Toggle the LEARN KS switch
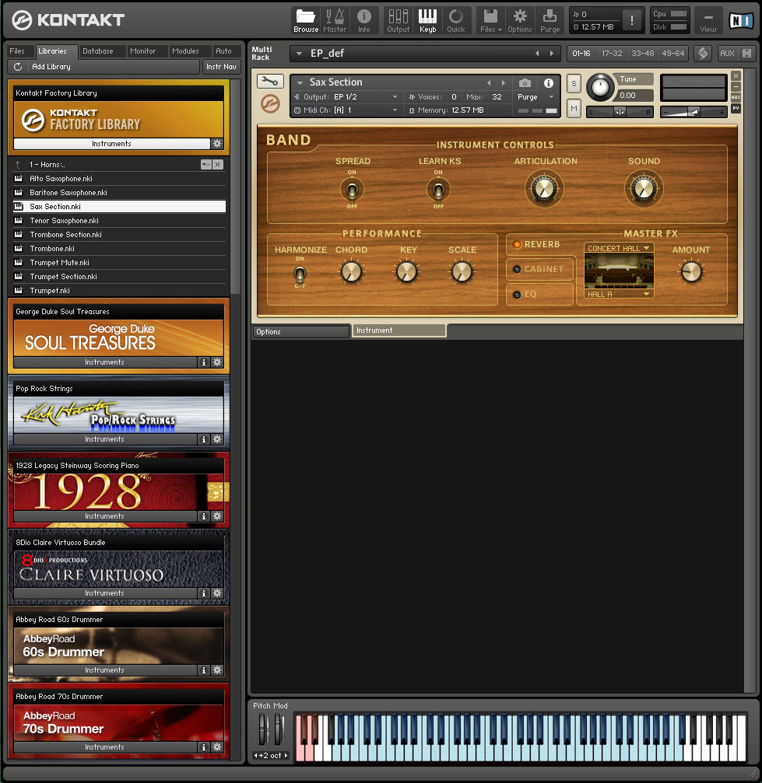The height and width of the screenshot is (783, 762). point(438,190)
